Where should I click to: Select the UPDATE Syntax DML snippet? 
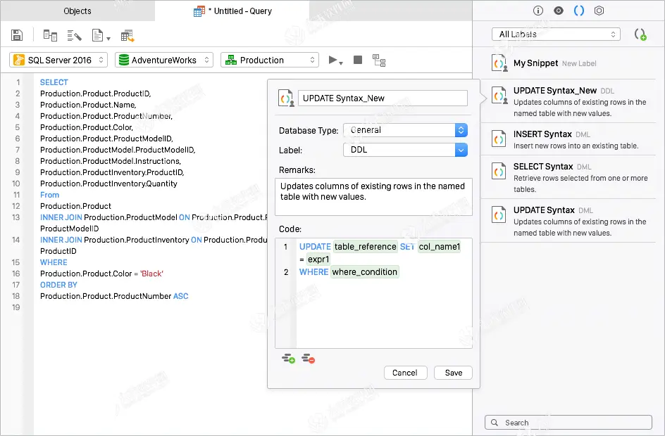568,221
